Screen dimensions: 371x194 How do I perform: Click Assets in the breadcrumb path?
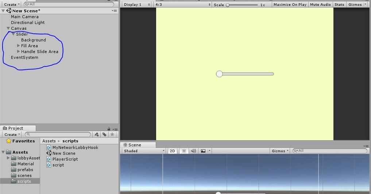49,141
